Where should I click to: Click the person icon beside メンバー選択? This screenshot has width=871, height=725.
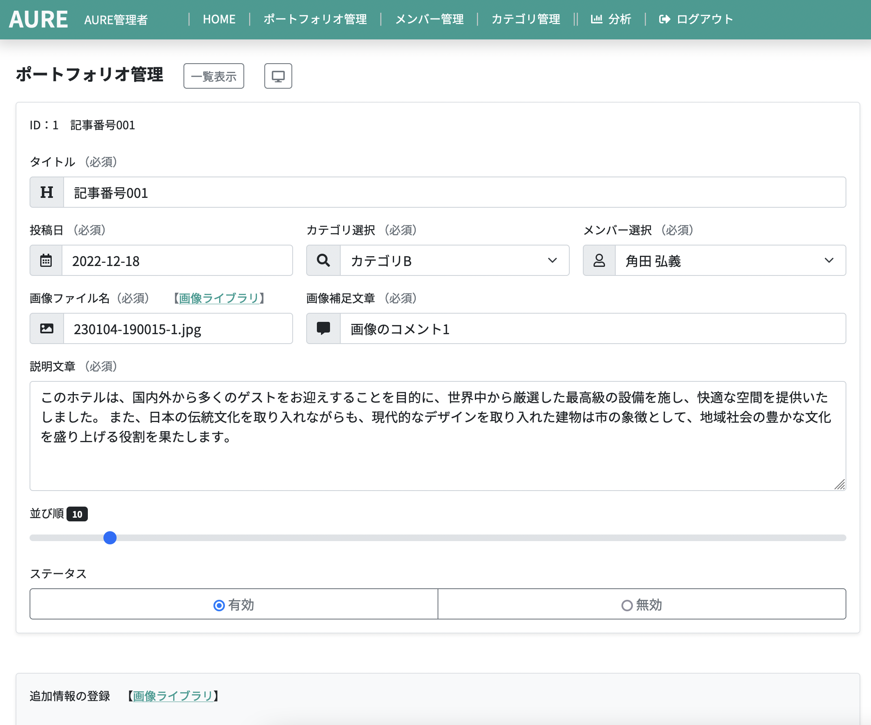[x=599, y=260]
